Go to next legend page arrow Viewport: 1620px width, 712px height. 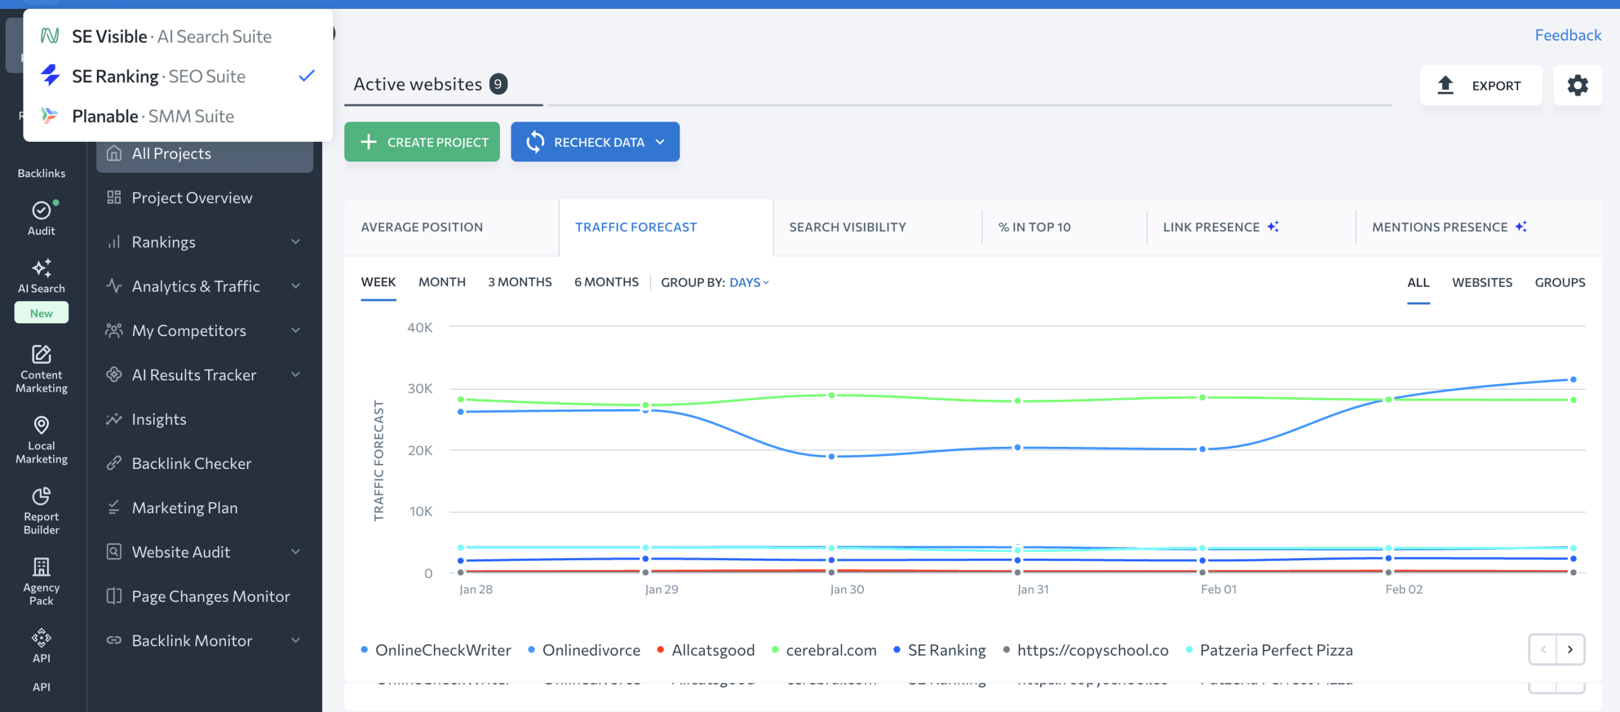[1570, 649]
